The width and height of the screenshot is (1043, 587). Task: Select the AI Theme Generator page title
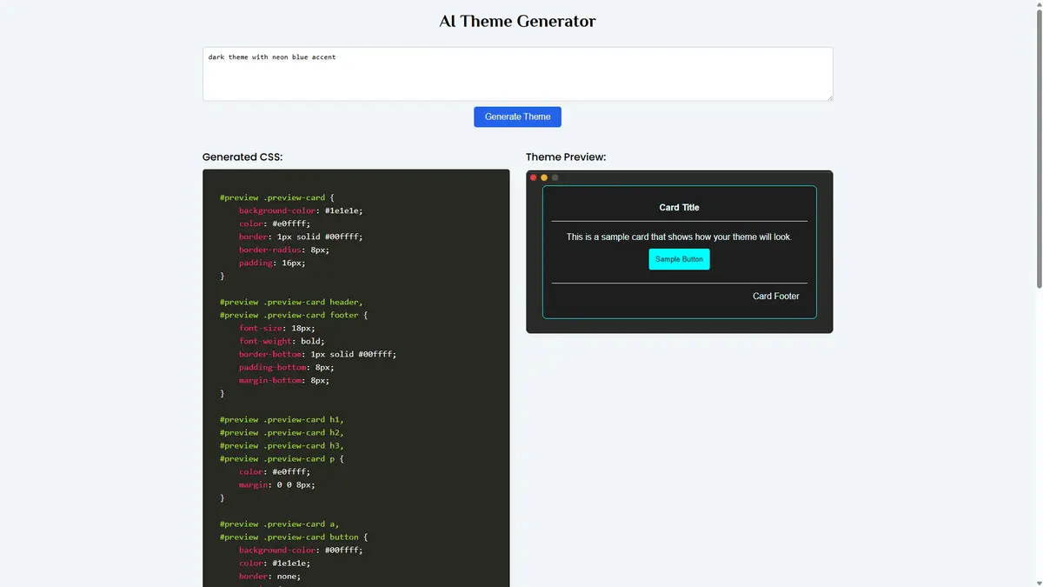(x=517, y=21)
